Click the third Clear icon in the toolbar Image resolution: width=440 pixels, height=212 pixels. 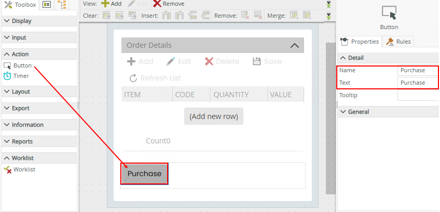132,16
